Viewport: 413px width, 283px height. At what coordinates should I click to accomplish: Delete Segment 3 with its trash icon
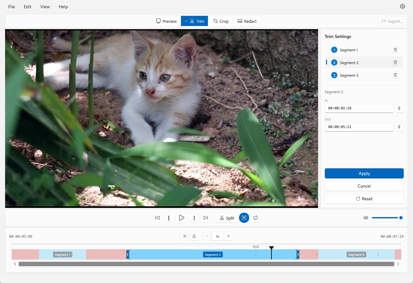pyautogui.click(x=395, y=75)
